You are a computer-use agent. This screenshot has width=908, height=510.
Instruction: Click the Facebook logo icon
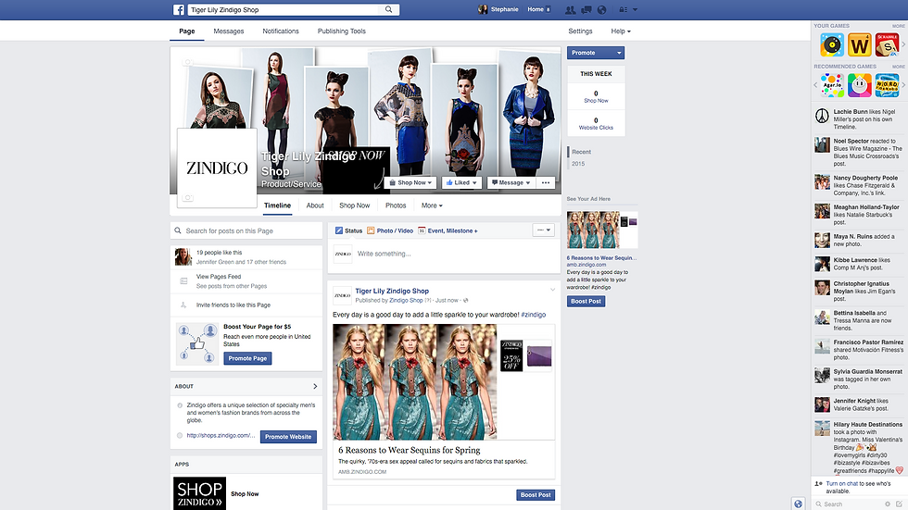coord(178,10)
